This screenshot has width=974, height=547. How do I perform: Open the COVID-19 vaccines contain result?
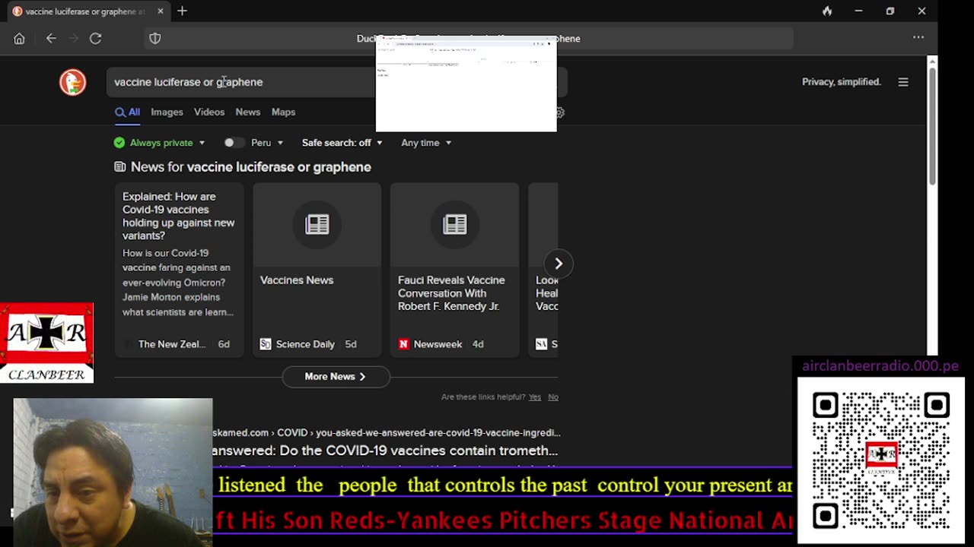[x=386, y=451]
